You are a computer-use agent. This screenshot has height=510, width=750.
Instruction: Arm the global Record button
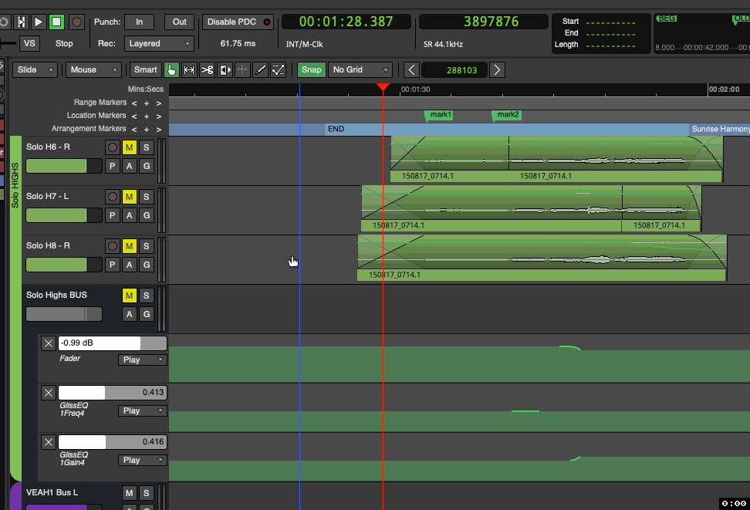click(x=76, y=22)
